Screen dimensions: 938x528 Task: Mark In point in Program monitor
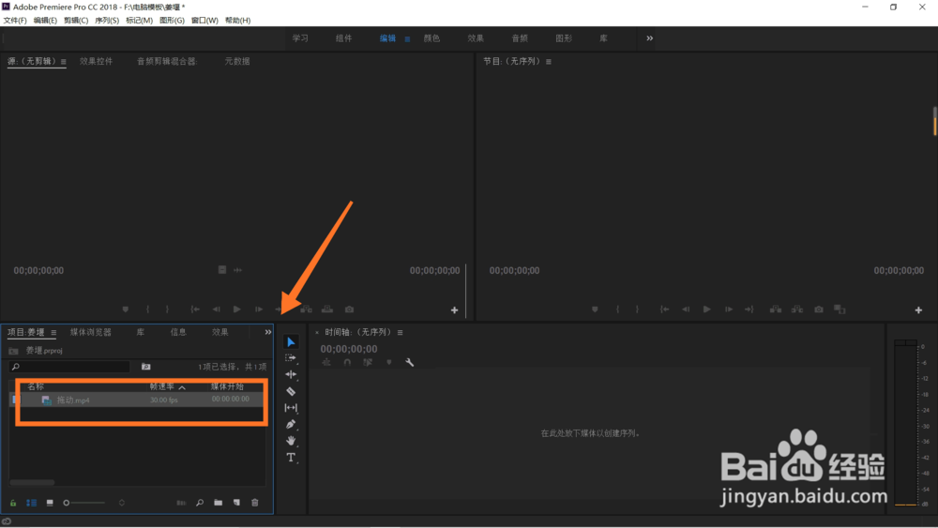point(617,309)
